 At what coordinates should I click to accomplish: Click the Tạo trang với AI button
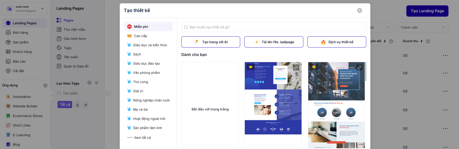(211, 42)
